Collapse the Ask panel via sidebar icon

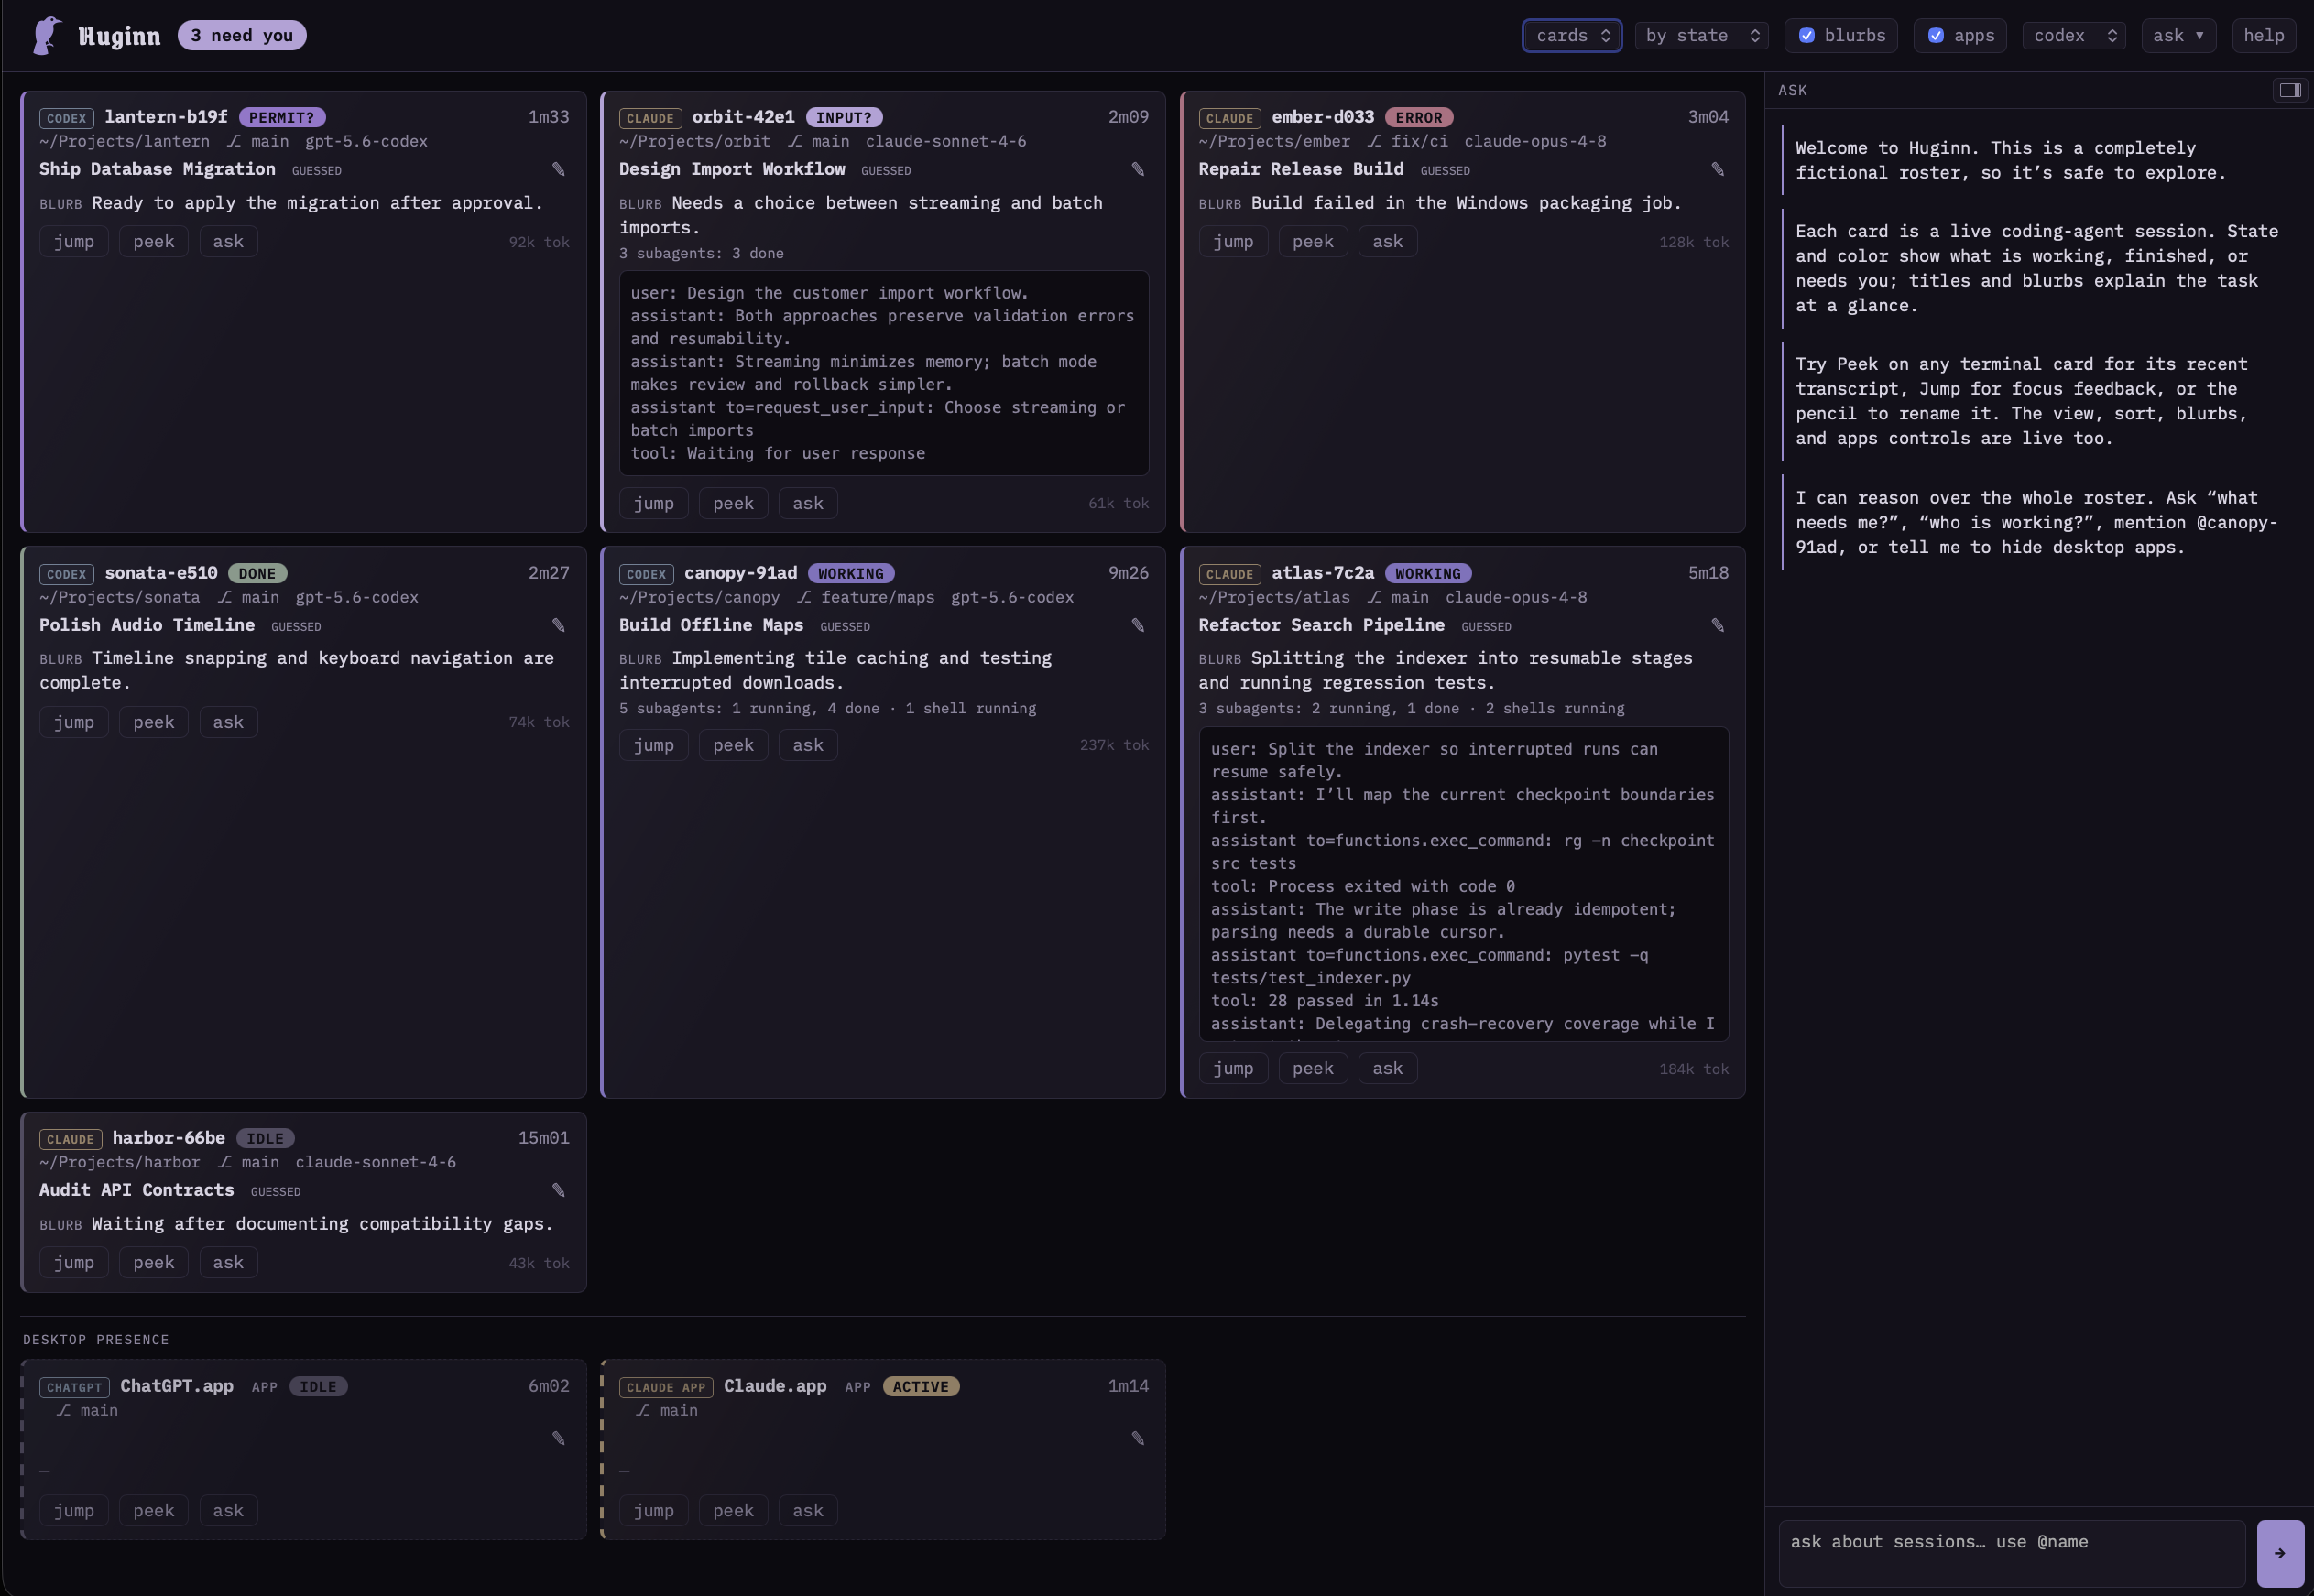pyautogui.click(x=2289, y=90)
